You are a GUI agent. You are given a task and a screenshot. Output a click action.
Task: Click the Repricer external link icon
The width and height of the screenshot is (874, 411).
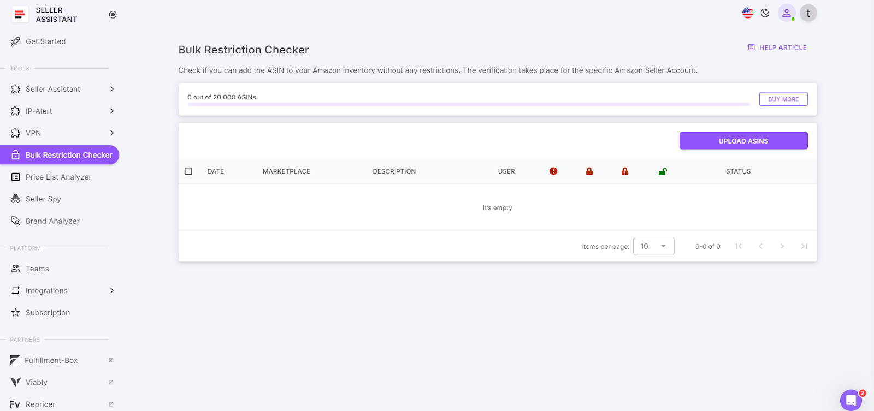click(111, 404)
